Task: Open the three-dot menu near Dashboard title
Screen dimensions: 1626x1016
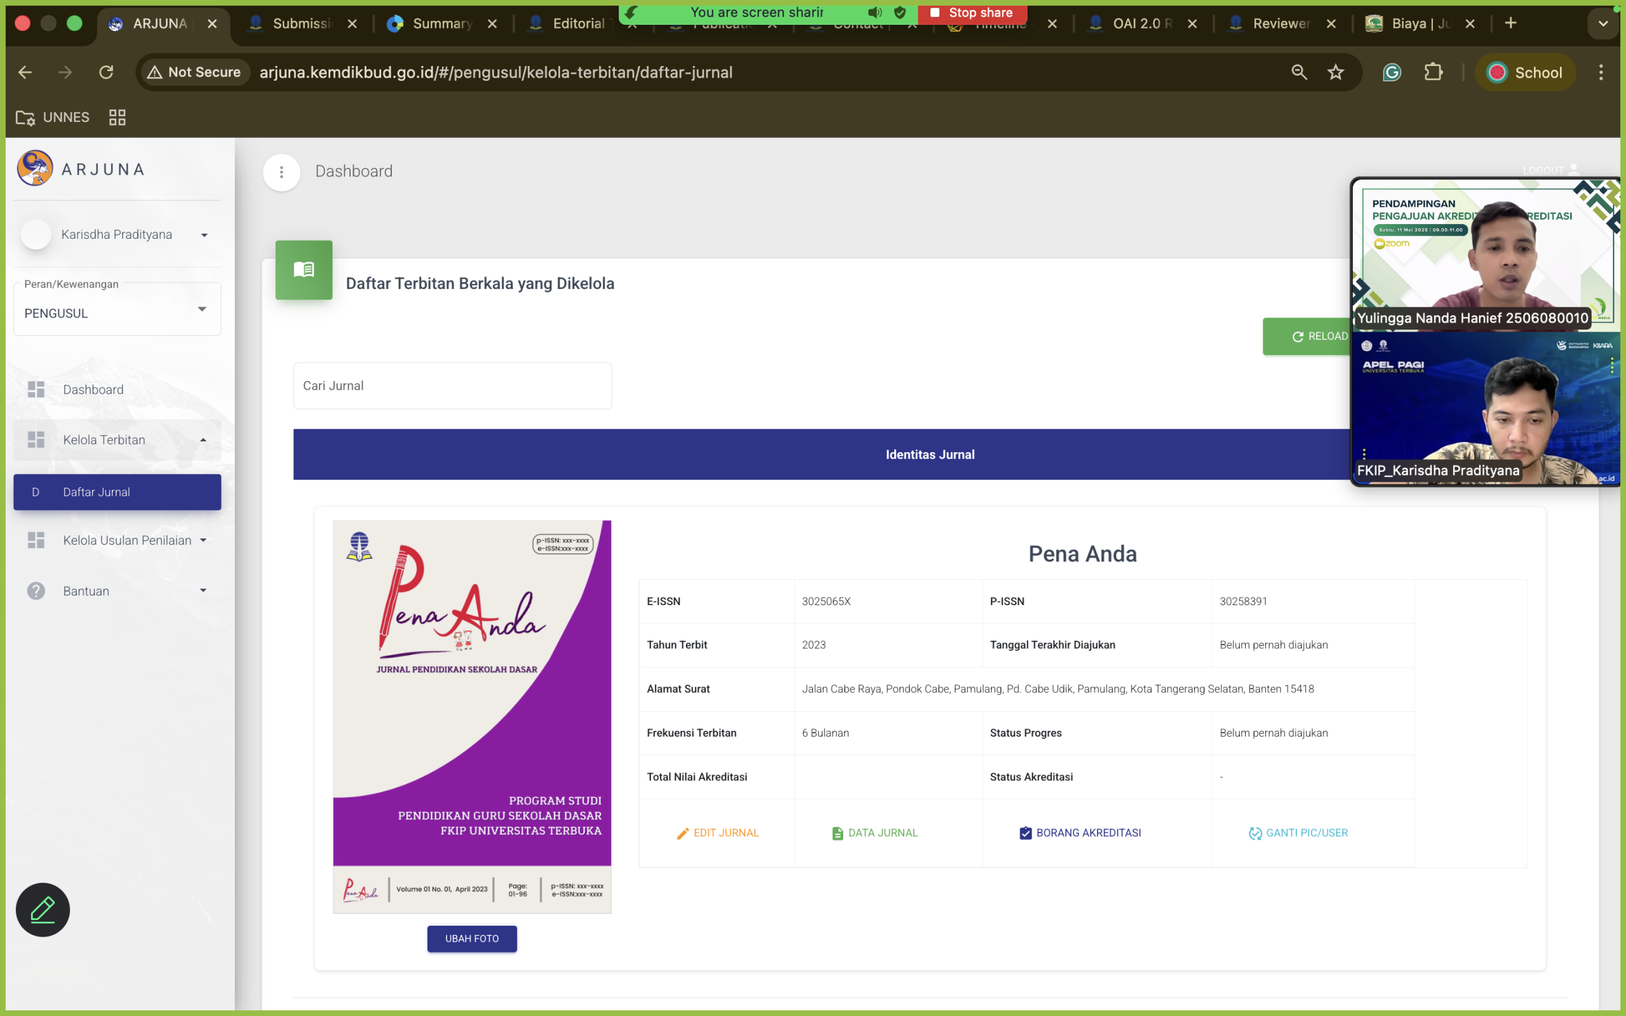Action: [x=281, y=172]
